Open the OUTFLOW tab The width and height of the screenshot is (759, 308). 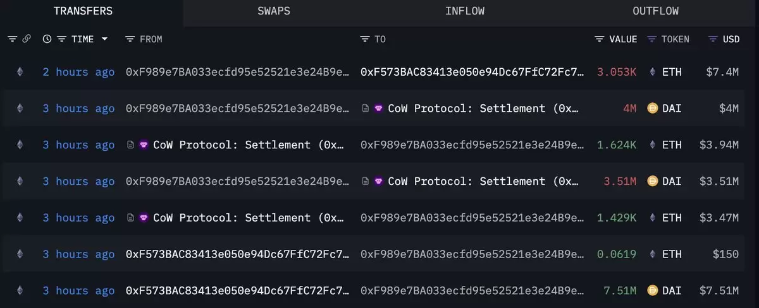655,11
